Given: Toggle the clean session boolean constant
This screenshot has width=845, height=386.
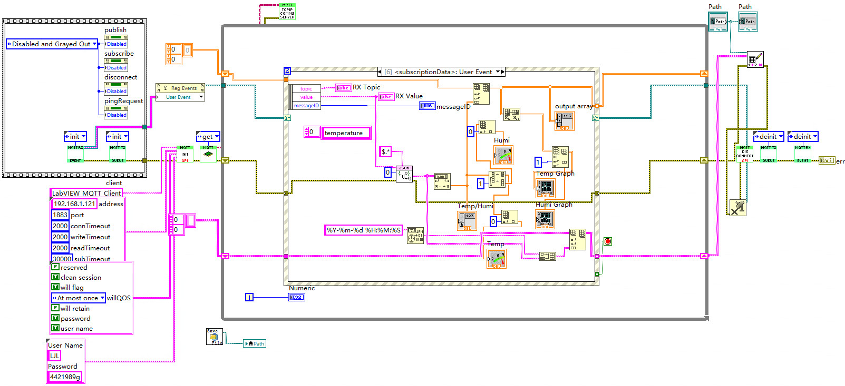Looking at the screenshot, I should [55, 277].
